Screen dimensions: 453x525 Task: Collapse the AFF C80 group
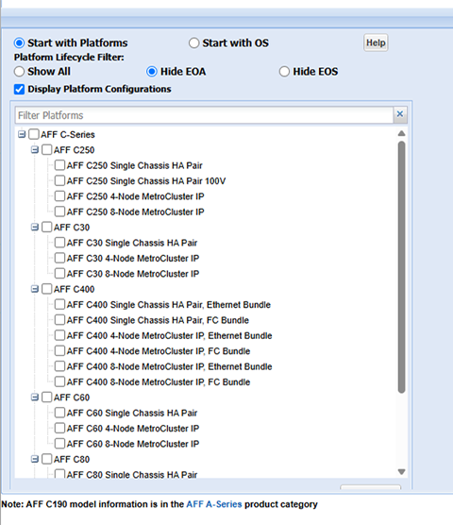tap(35, 459)
